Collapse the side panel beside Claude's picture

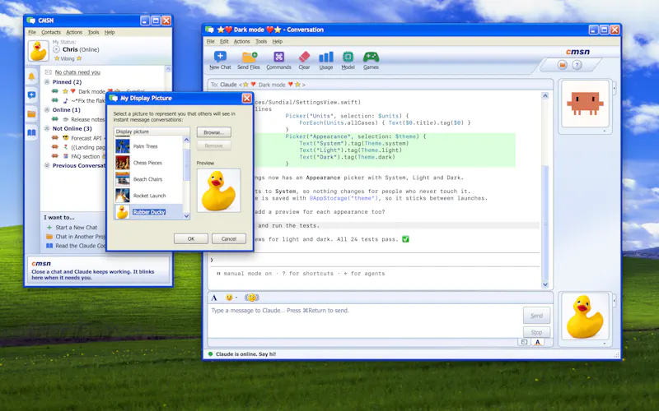point(614,89)
